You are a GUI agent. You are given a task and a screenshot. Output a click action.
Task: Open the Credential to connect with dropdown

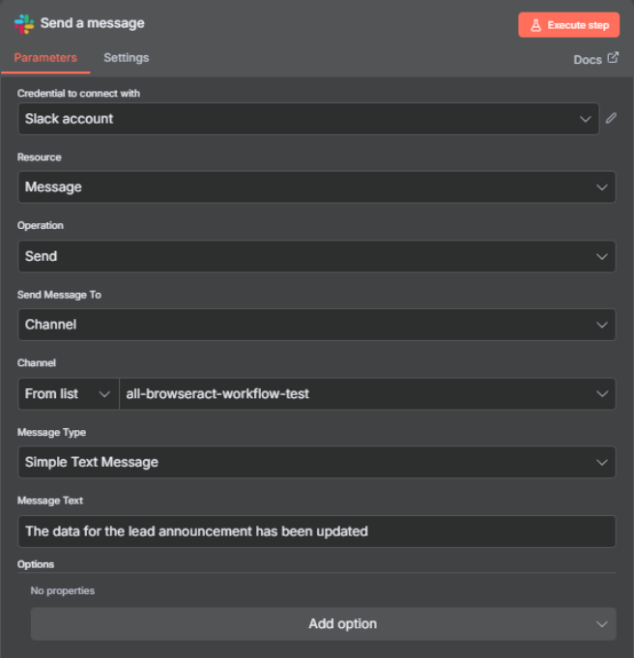[307, 119]
